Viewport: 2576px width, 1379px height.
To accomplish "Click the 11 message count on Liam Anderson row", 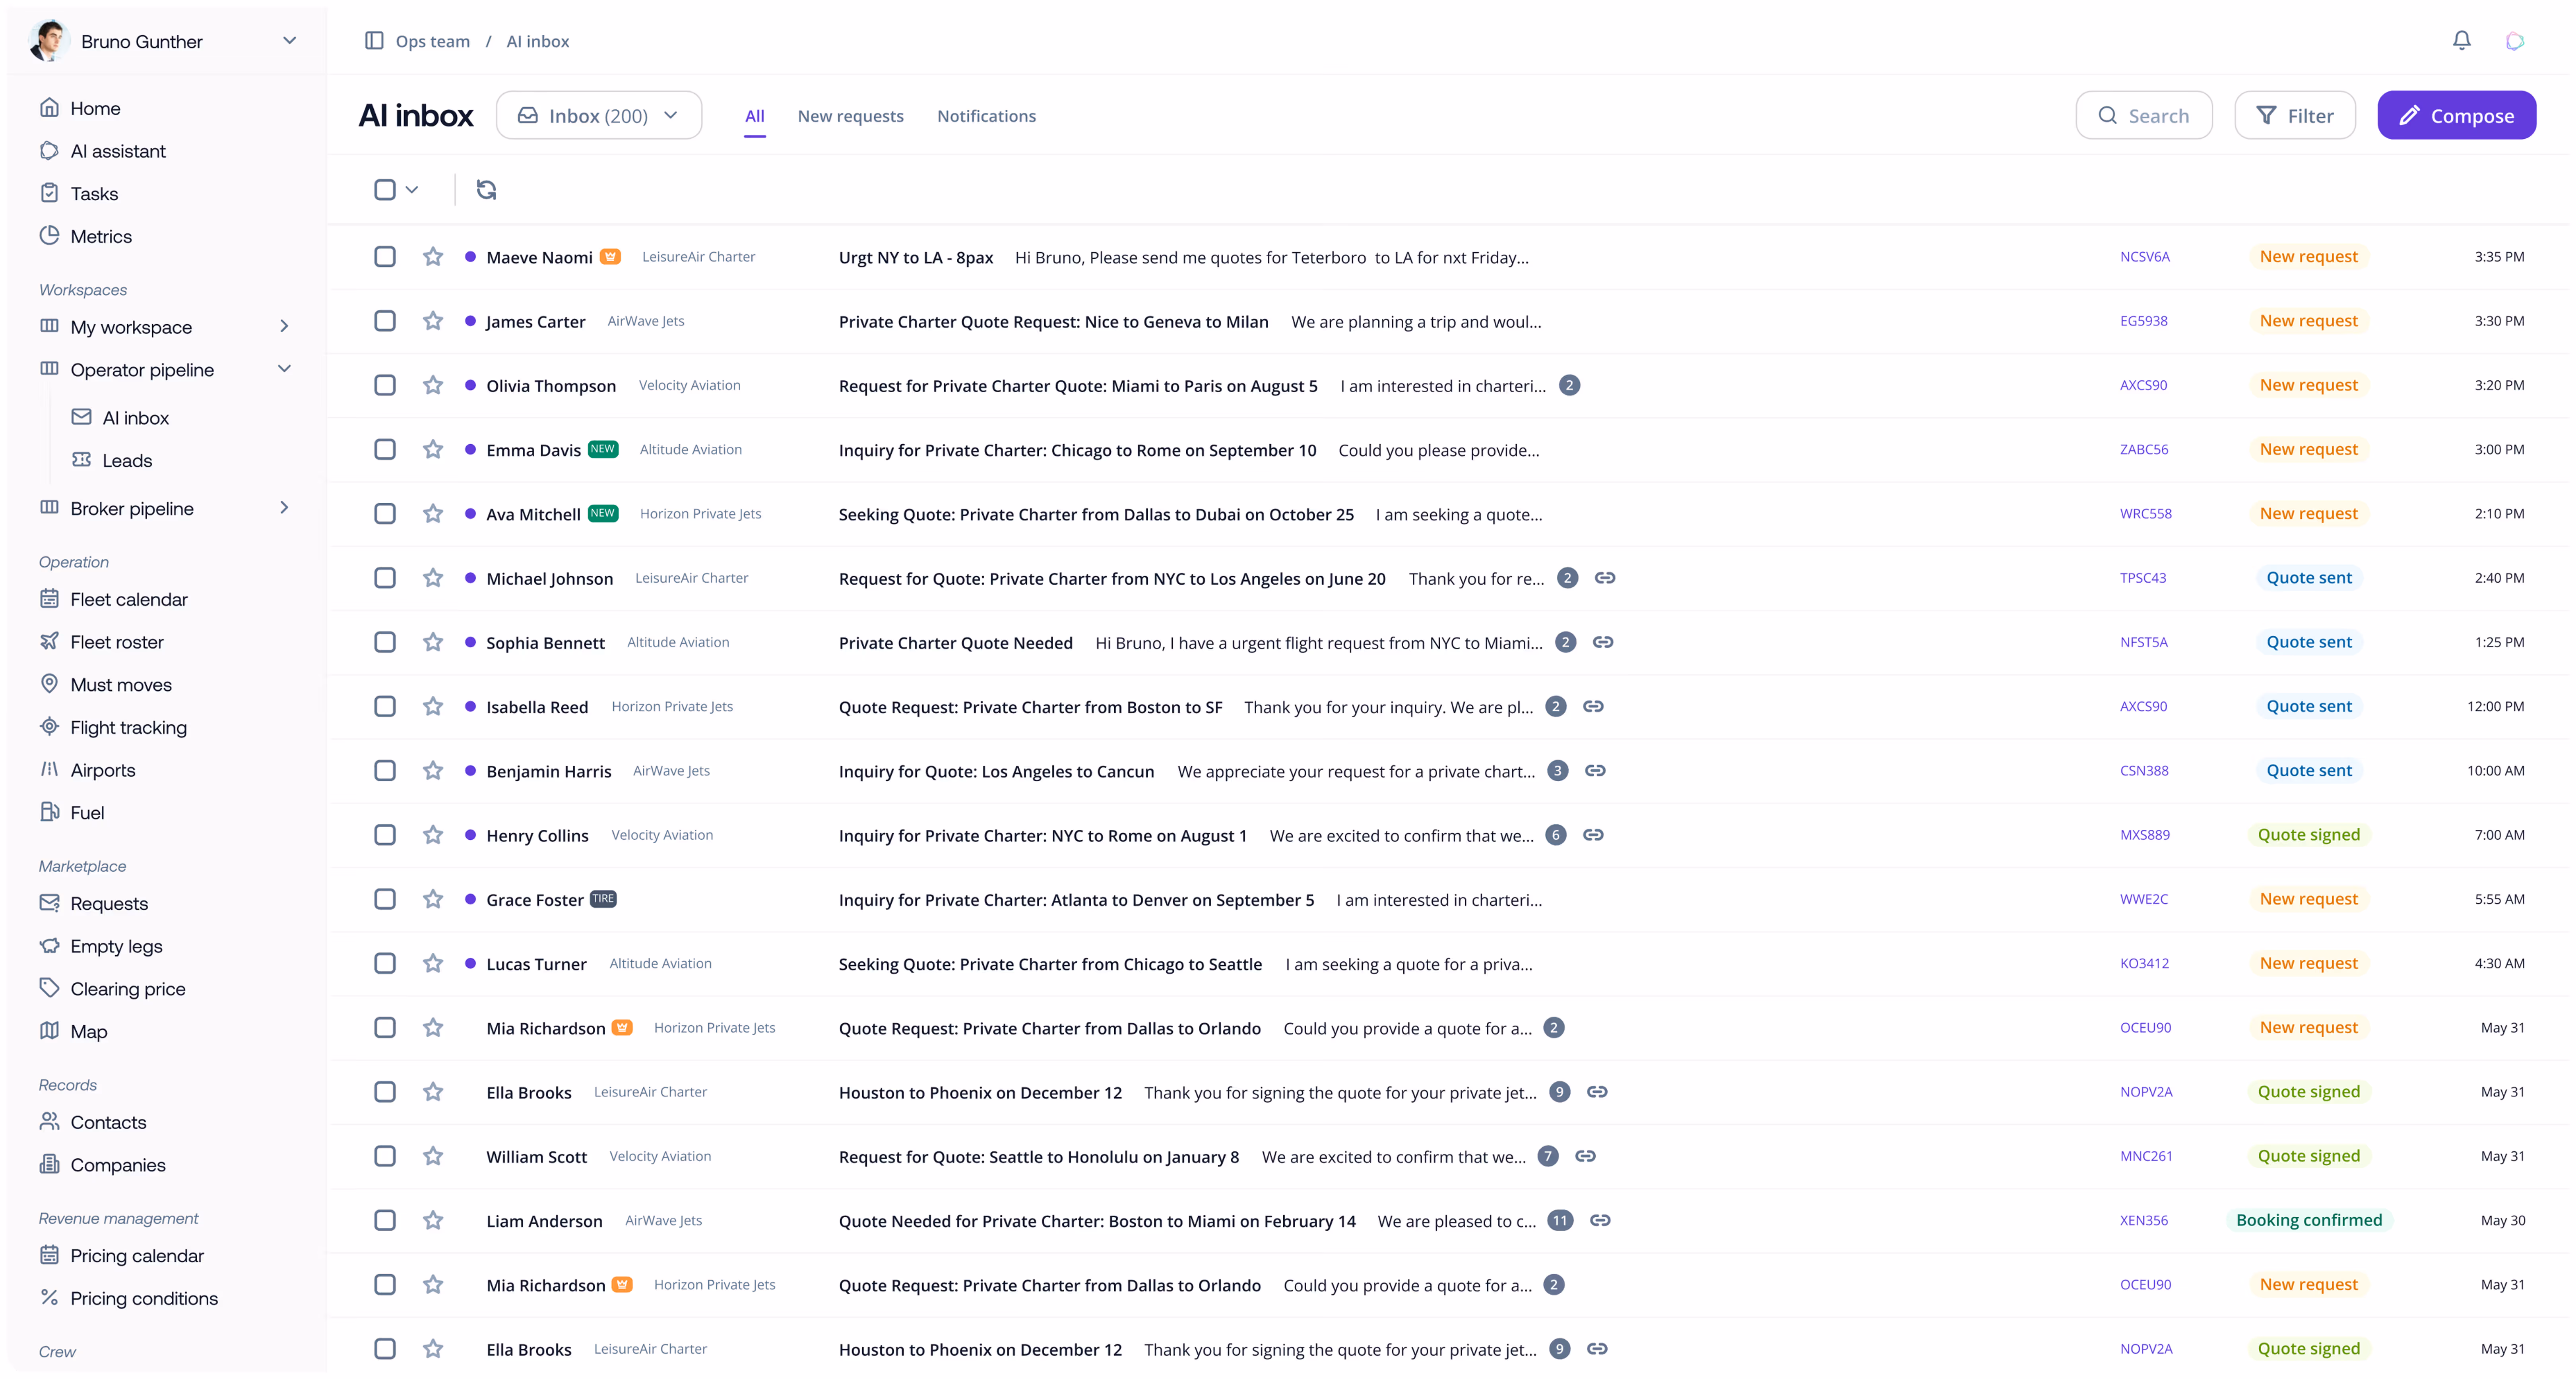I will [x=1559, y=1220].
